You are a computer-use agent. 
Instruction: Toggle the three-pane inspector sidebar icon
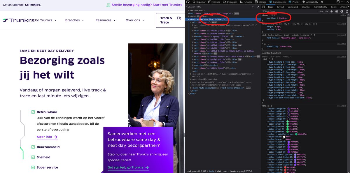tap(263, 7)
